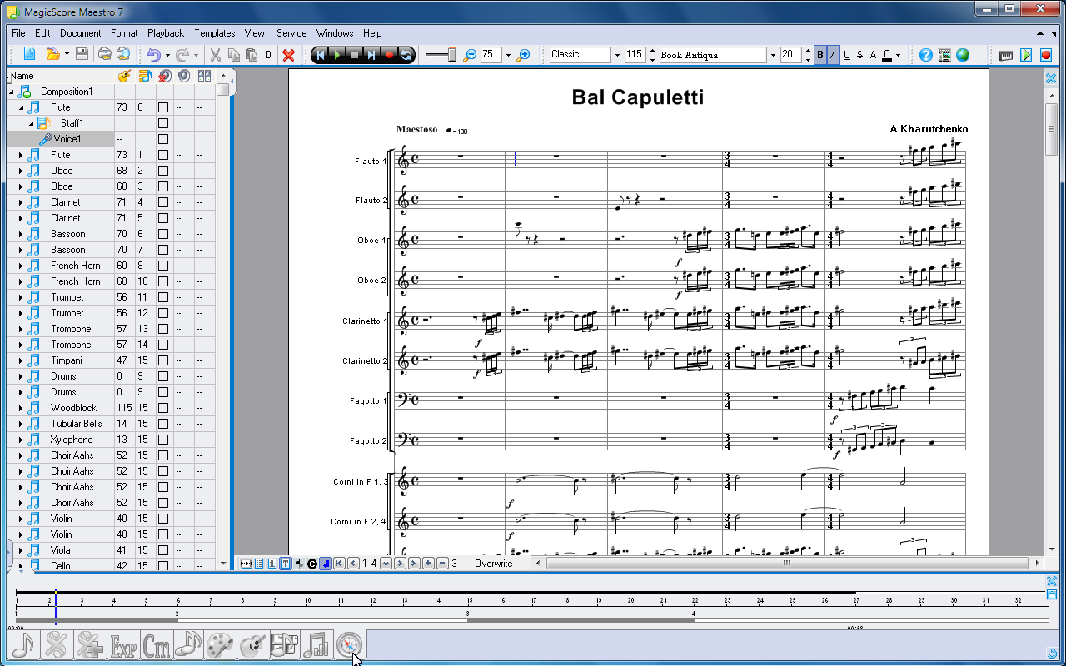Collapse the Staff1 tree node
The image size is (1066, 666).
coord(31,123)
